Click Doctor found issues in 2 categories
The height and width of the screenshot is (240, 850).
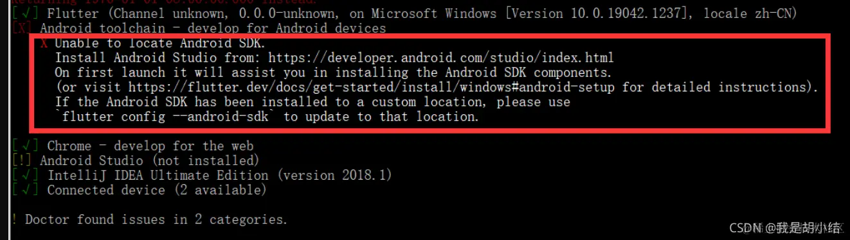(x=156, y=219)
